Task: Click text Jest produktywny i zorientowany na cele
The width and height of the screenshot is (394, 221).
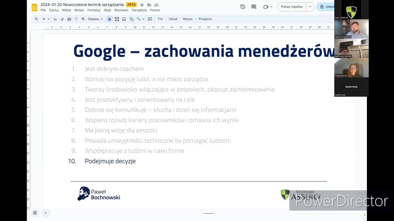Action: (x=140, y=100)
